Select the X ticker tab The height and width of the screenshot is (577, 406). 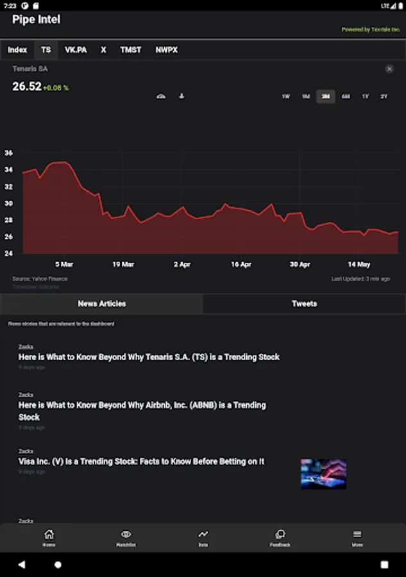click(x=103, y=49)
